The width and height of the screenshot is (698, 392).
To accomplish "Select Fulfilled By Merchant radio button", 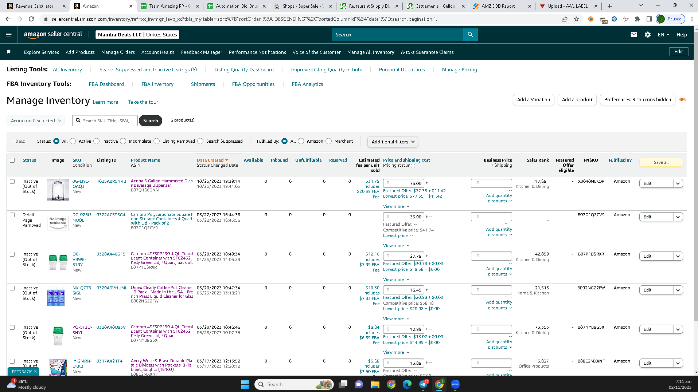I will pyautogui.click(x=329, y=141).
